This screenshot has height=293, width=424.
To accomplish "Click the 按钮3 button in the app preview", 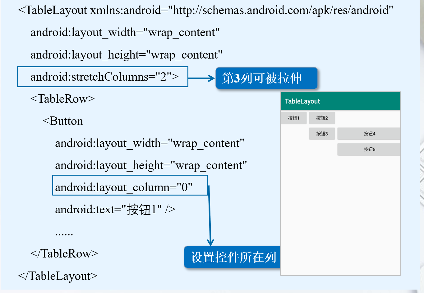I will tap(322, 134).
